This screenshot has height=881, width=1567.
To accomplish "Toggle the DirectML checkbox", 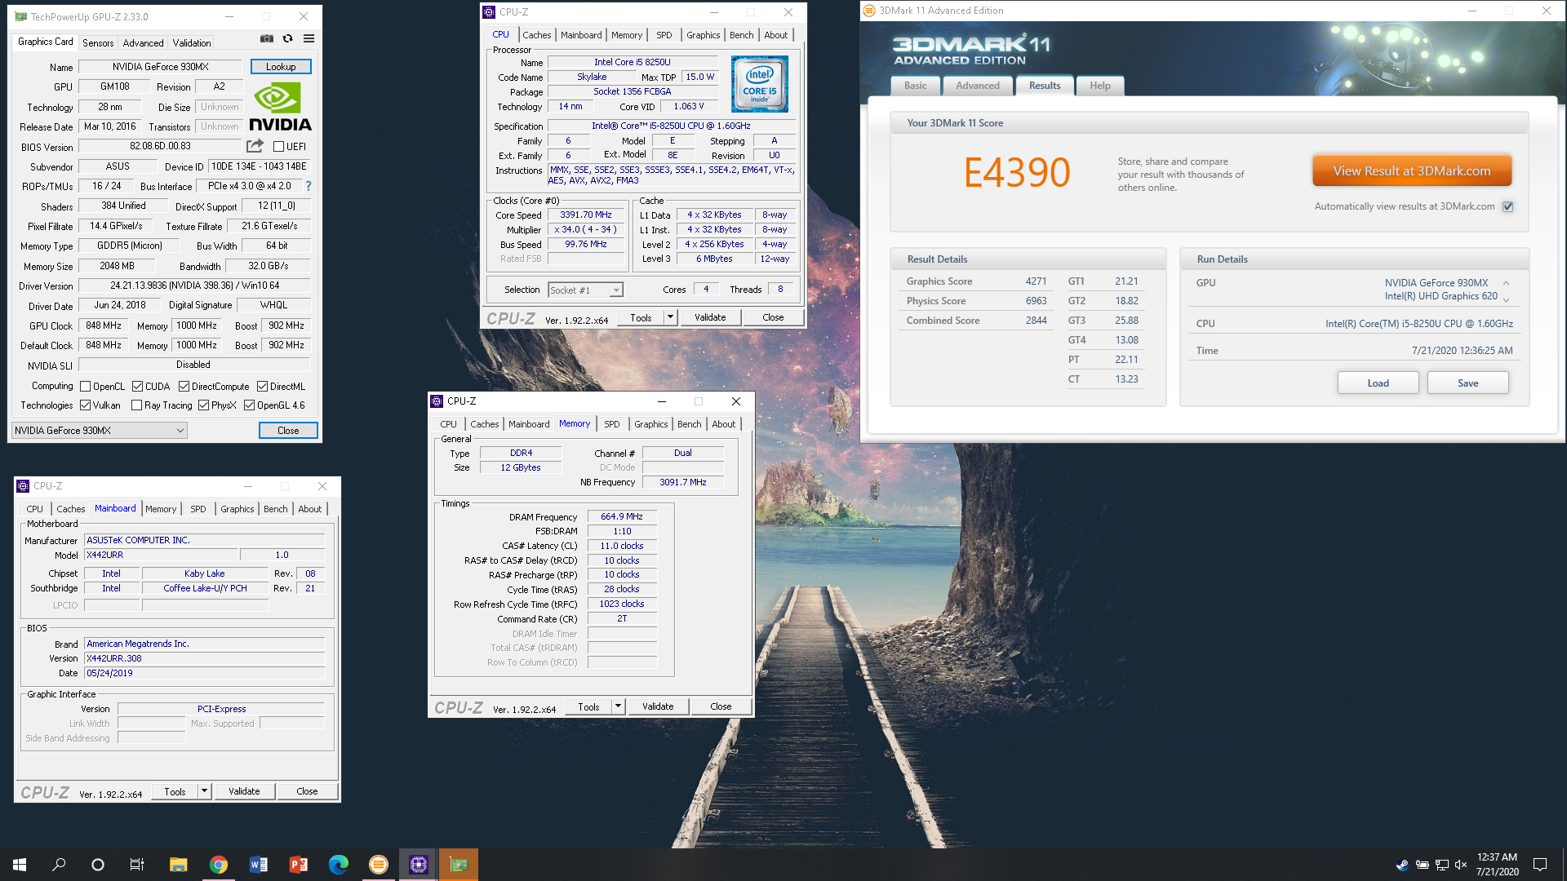I will 262,387.
